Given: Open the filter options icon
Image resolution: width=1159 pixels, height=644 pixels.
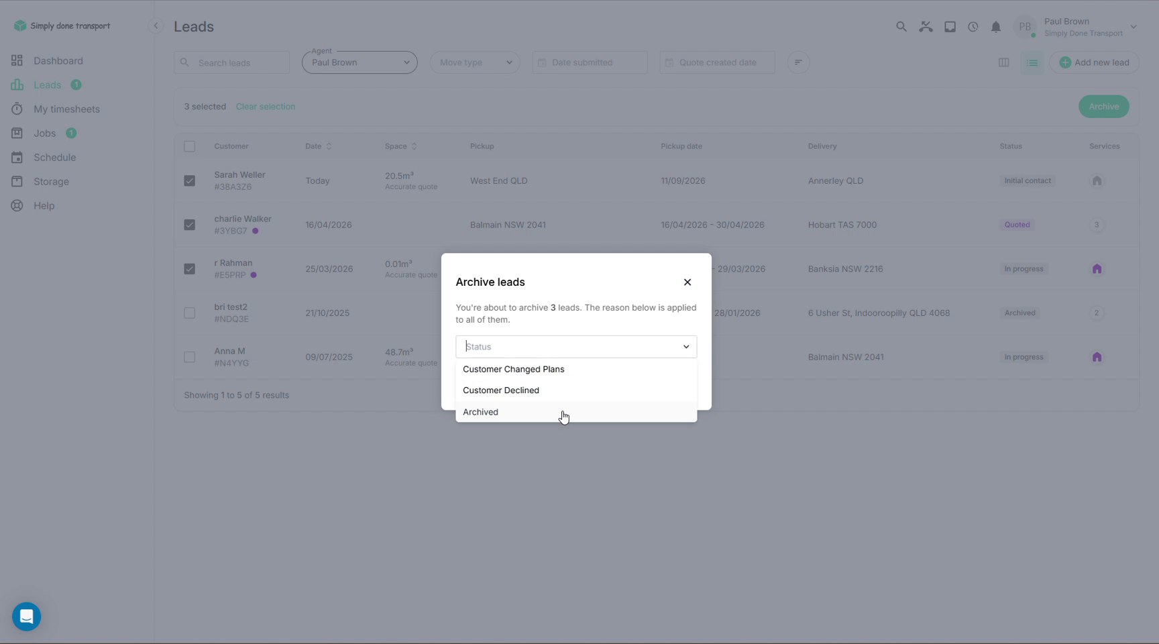Looking at the screenshot, I should pyautogui.click(x=798, y=62).
